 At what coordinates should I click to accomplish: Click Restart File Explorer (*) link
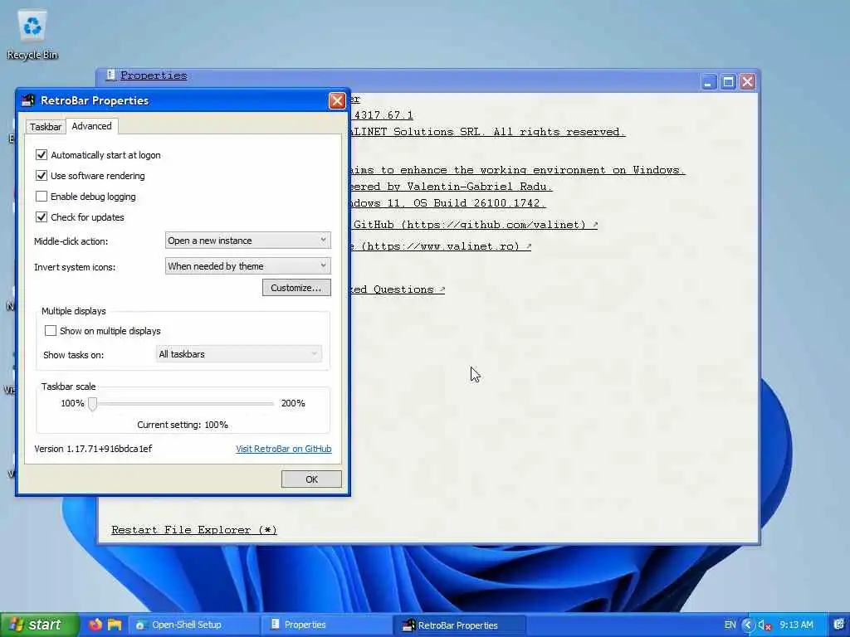point(194,530)
